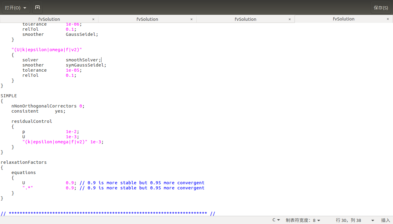Switch to the first fvSolution tab
The image size is (393, 224).
pyautogui.click(x=49, y=19)
